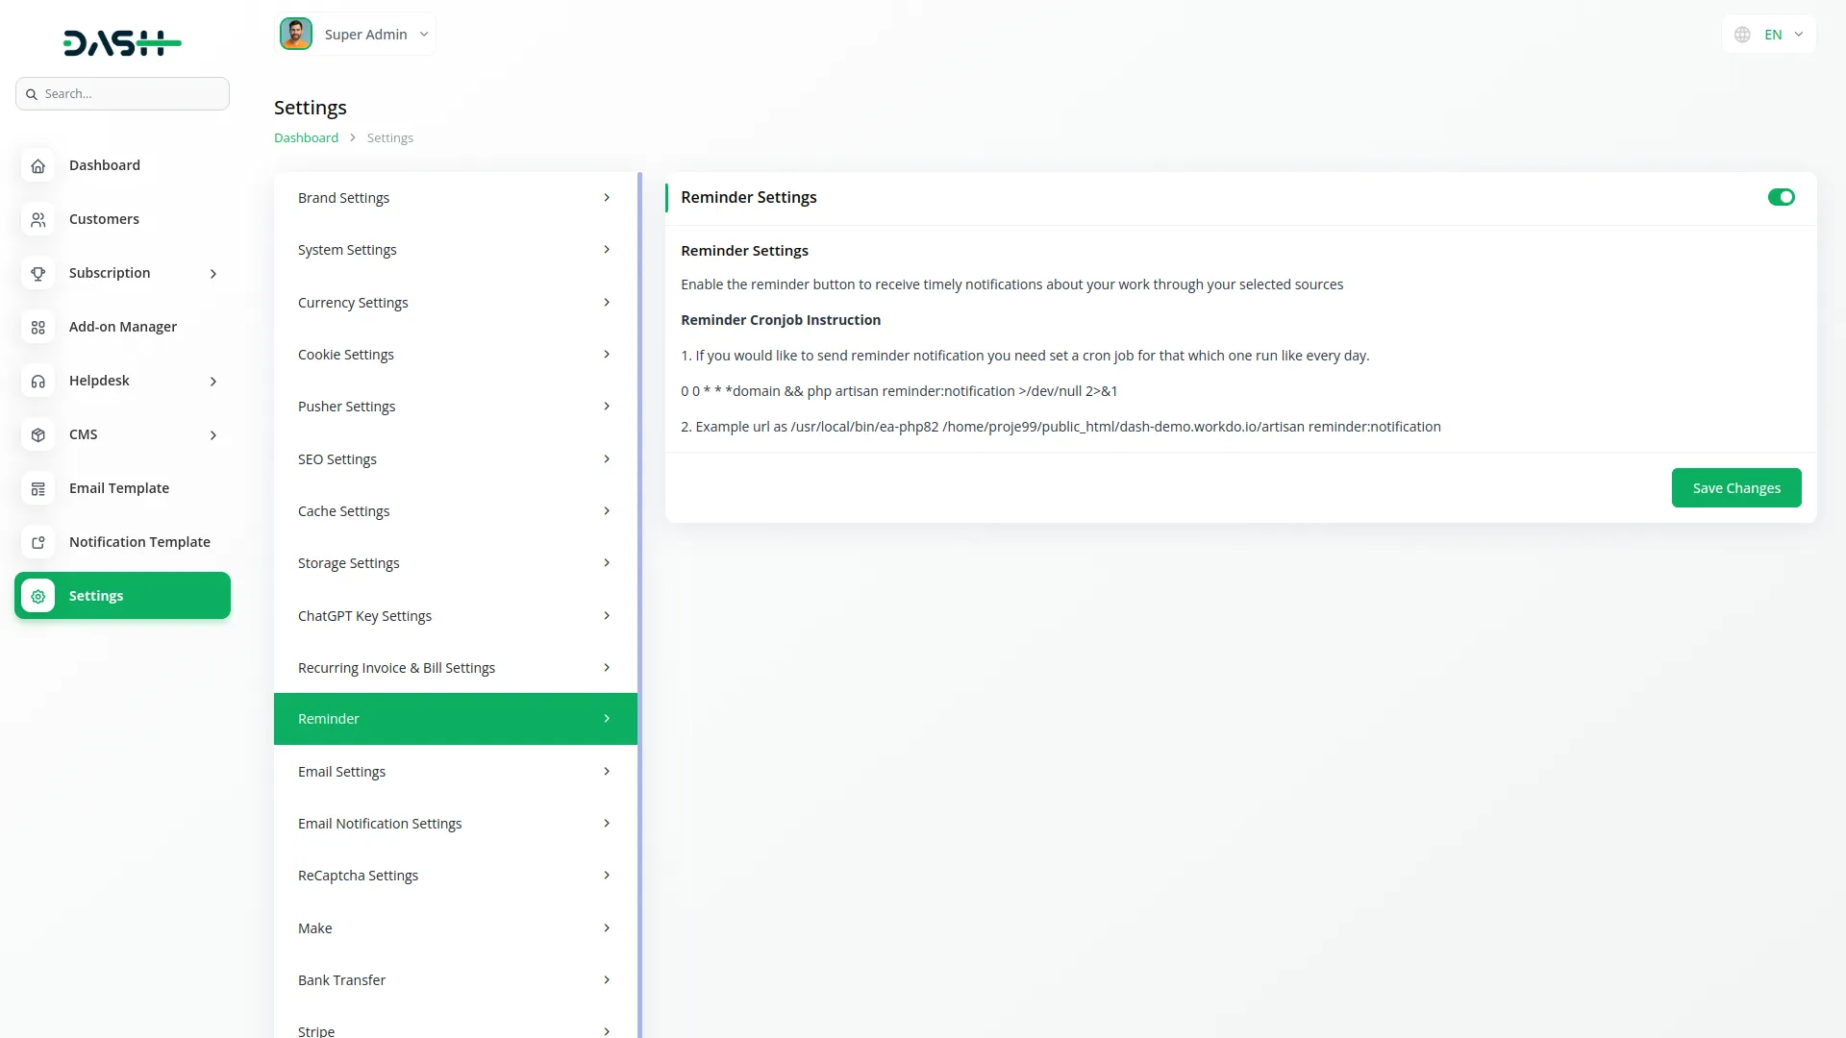Click the CMS box icon

pos(37,435)
